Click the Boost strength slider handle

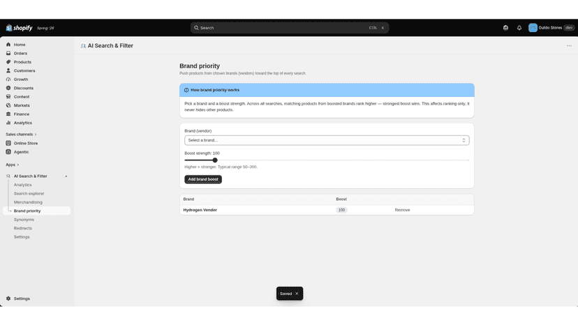point(215,160)
